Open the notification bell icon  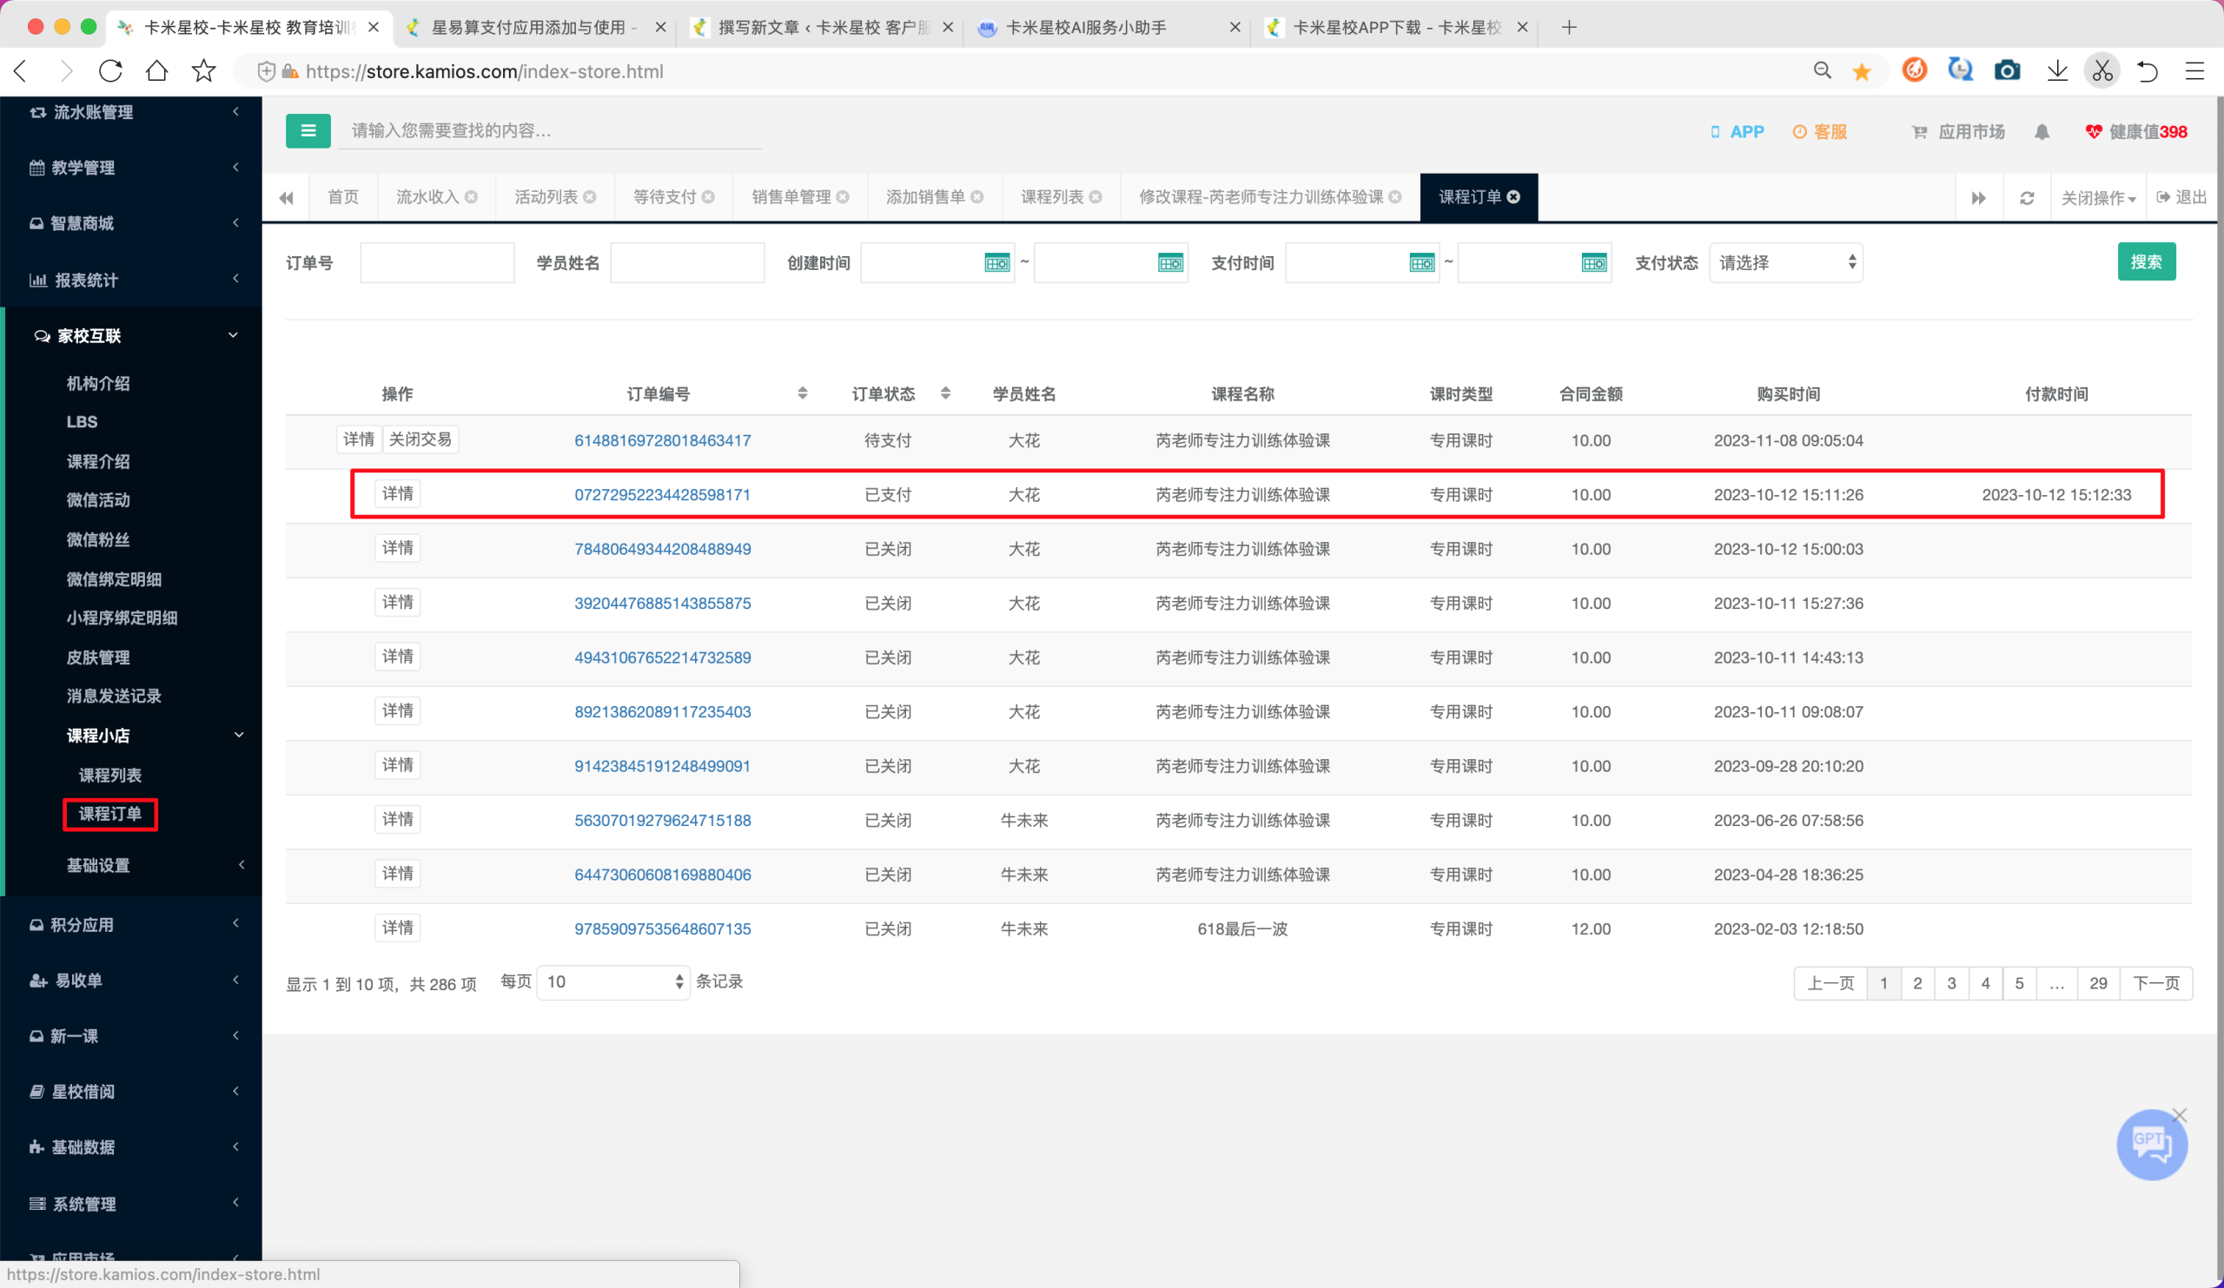[x=2042, y=131]
